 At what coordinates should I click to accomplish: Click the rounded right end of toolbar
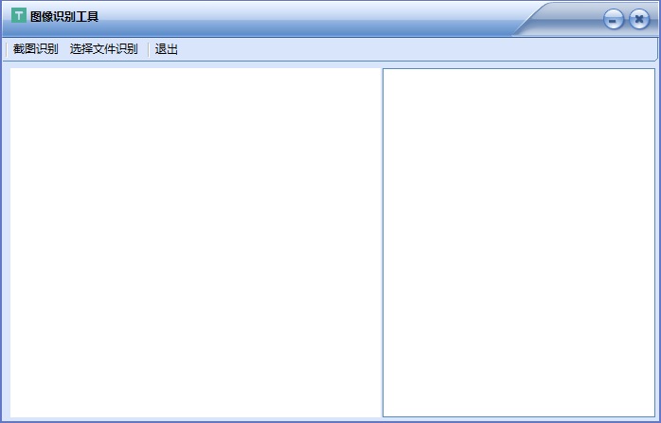coord(653,49)
